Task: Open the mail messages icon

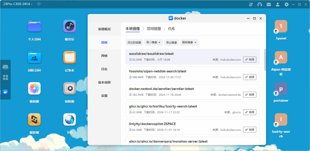Action: pyautogui.click(x=269, y=4)
